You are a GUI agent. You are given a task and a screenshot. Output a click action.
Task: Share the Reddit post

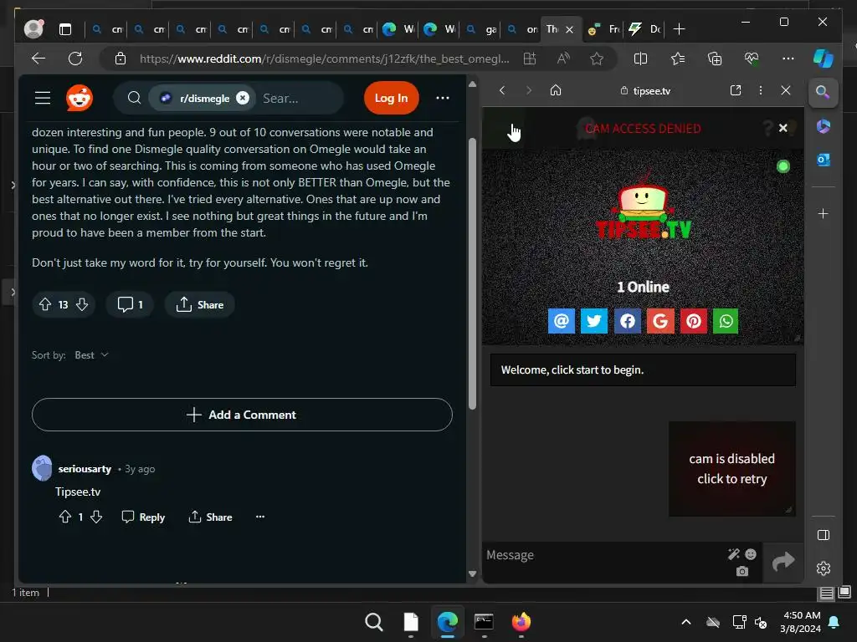[199, 304]
